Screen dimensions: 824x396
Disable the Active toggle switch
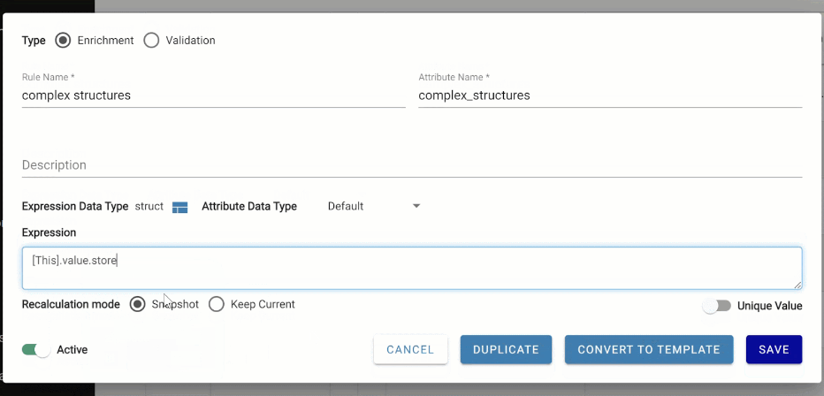(36, 349)
